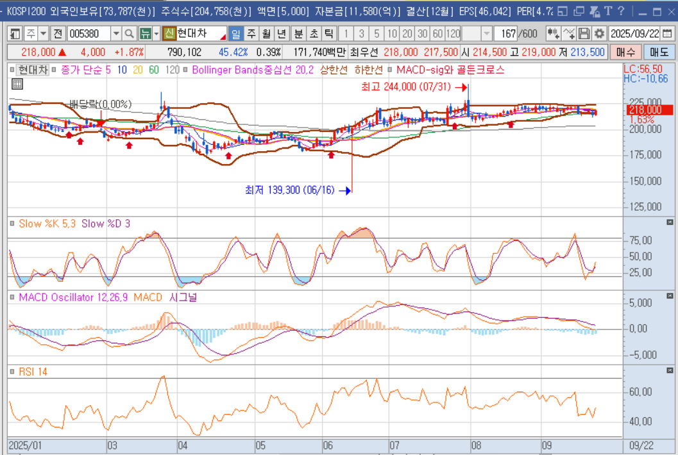Click the 매수 buy button
The image size is (678, 455).
(x=625, y=53)
